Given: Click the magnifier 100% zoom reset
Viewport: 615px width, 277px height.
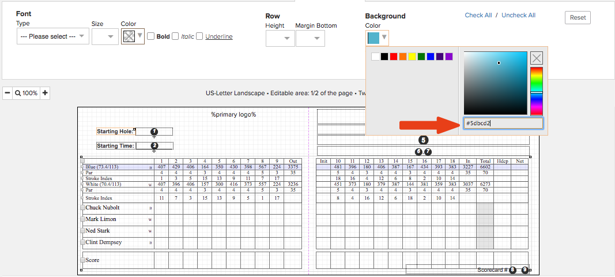Looking at the screenshot, I should (27, 93).
